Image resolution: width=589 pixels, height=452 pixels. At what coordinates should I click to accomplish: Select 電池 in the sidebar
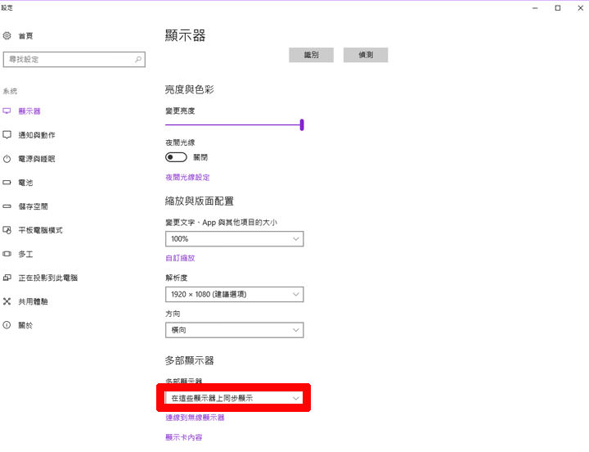click(x=25, y=183)
